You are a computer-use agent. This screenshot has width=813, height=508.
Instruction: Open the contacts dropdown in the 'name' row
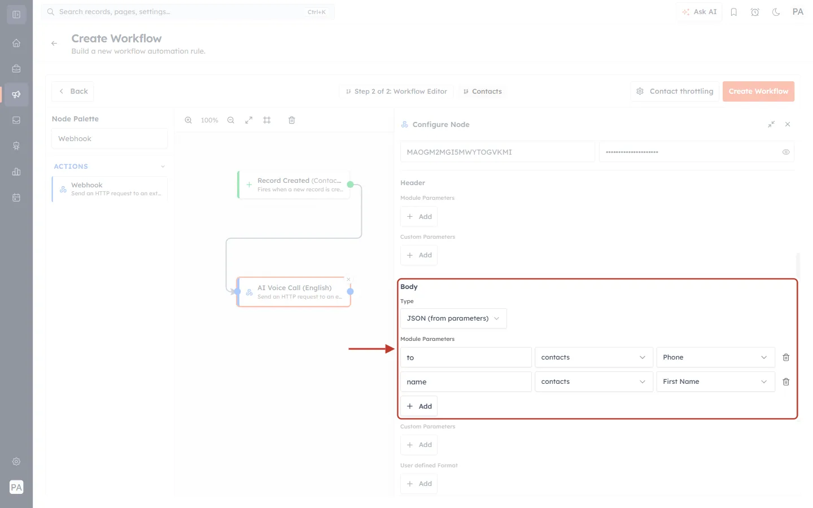(594, 382)
